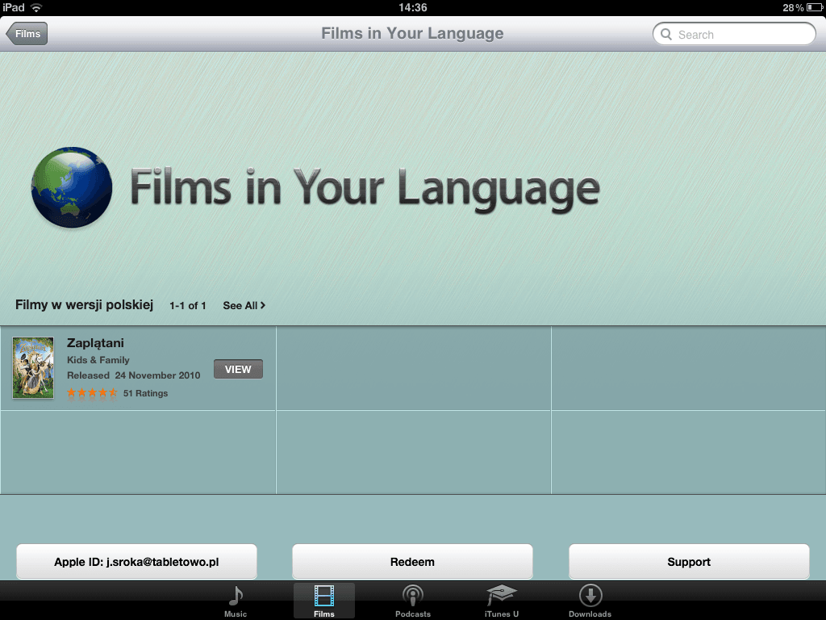The width and height of the screenshot is (826, 620).
Task: Click the star rating for Zaplątani
Action: 92,393
